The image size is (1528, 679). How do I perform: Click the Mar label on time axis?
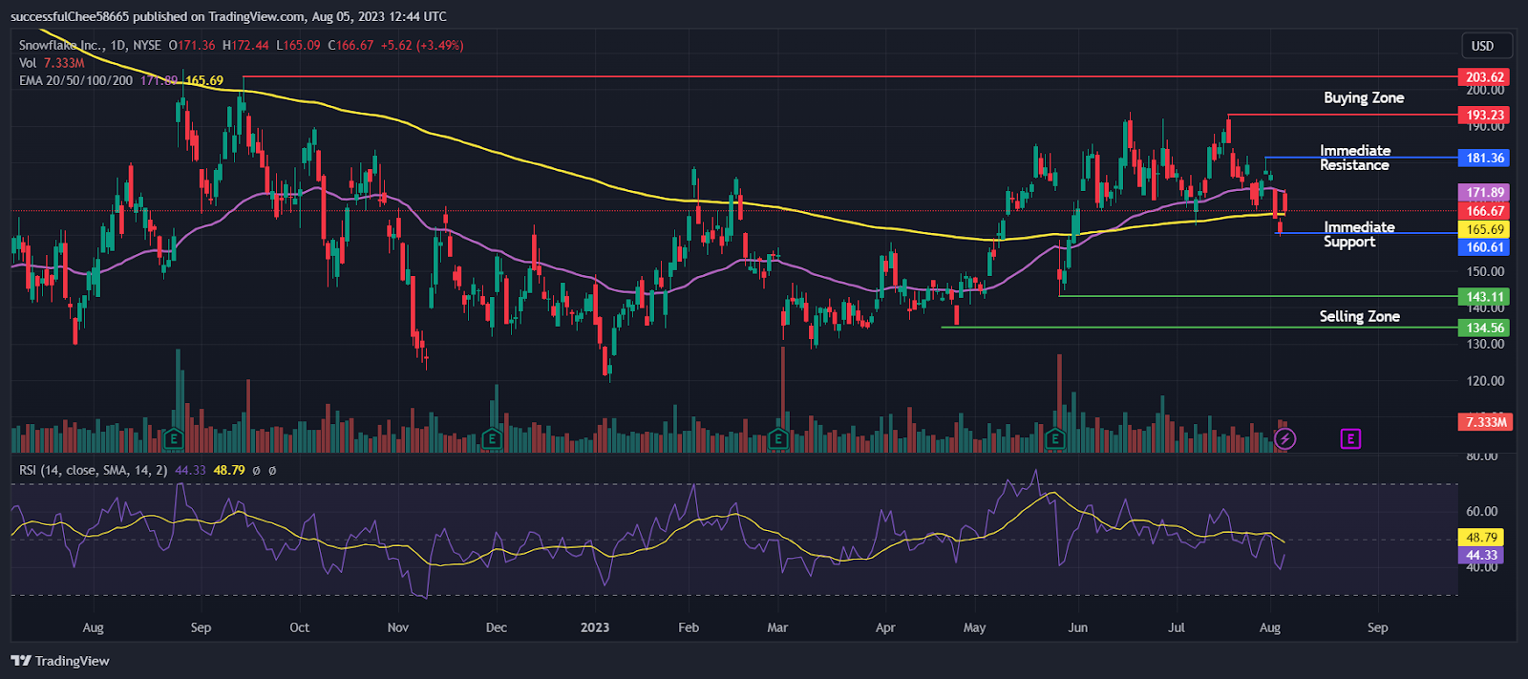777,627
